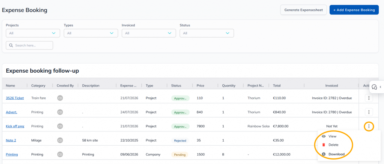This screenshot has height=164, width=384.
Task: Click creator avatar on the Note 2 row
Action: click(60, 140)
